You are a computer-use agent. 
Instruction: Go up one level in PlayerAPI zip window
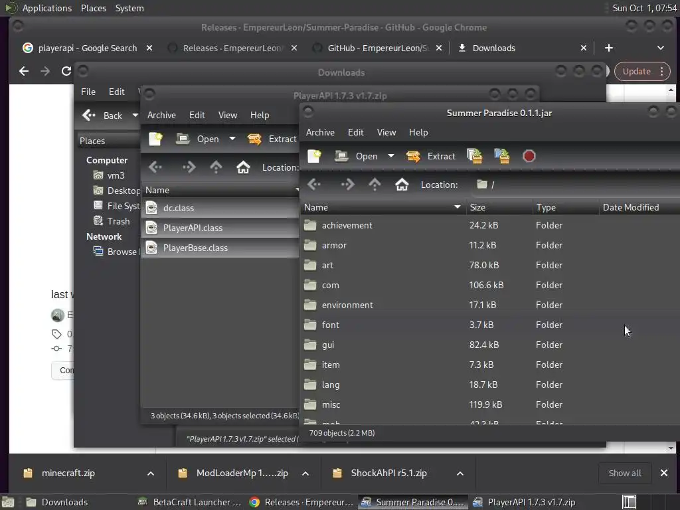(x=216, y=167)
